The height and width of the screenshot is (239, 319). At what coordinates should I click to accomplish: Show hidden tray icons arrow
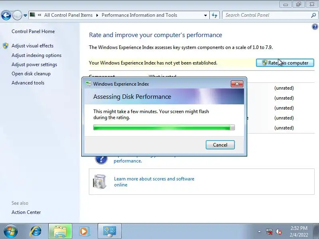(x=259, y=231)
